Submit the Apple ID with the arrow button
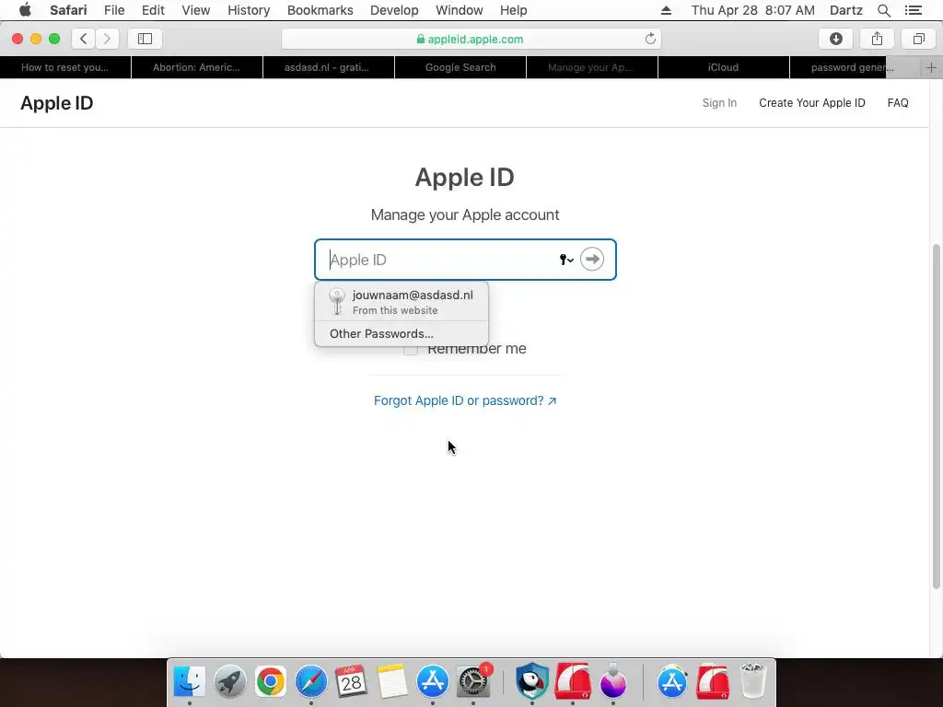This screenshot has height=707, width=943. (592, 259)
